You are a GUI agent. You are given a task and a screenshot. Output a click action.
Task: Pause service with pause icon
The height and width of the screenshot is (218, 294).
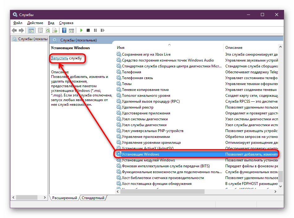coord(95,30)
